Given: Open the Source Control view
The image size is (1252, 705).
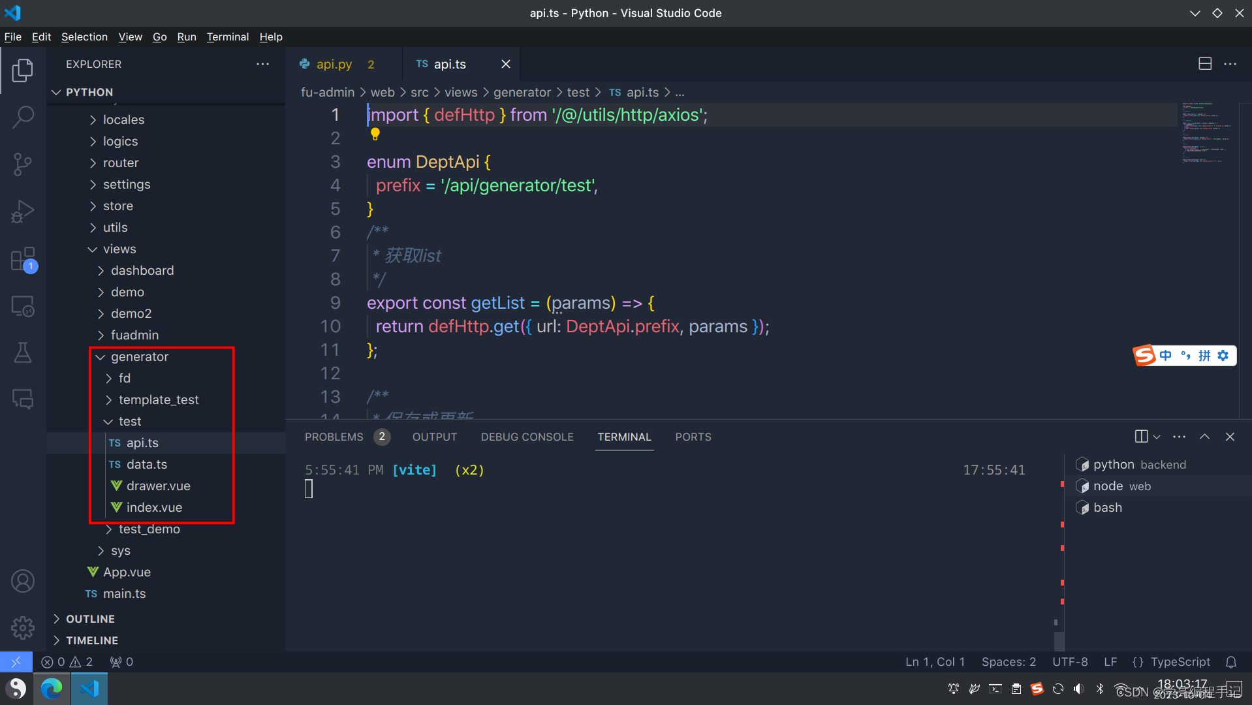Looking at the screenshot, I should (23, 164).
